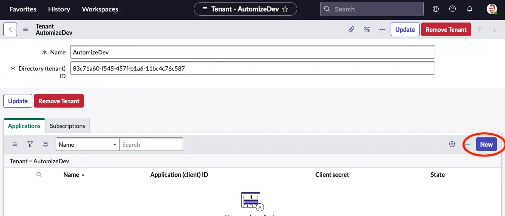Click into the Name field
The width and height of the screenshot is (505, 216).
pos(252,52)
